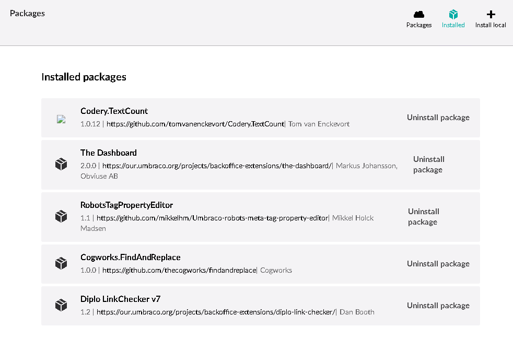The height and width of the screenshot is (350, 513).
Task: Uninstall The Dashboard package
Action: point(429,165)
